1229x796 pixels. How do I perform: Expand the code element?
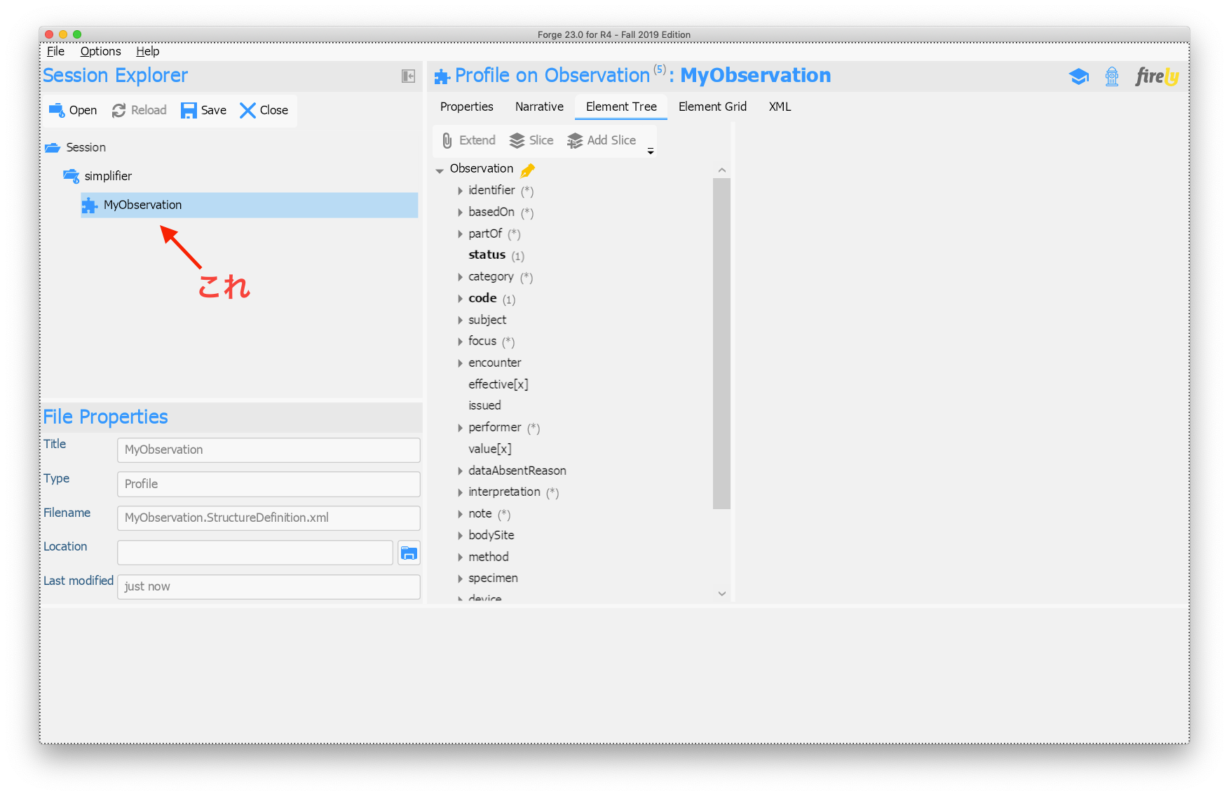point(460,299)
